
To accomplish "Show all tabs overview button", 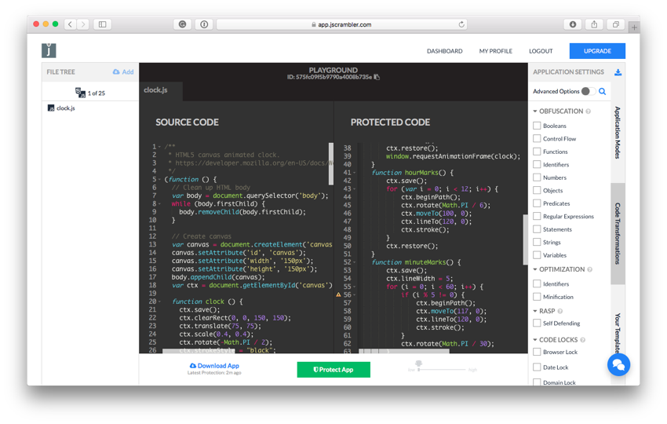I will pos(615,24).
